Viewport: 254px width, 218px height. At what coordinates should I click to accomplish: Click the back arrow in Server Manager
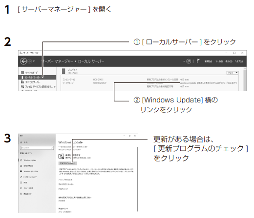pyautogui.click(x=23, y=61)
